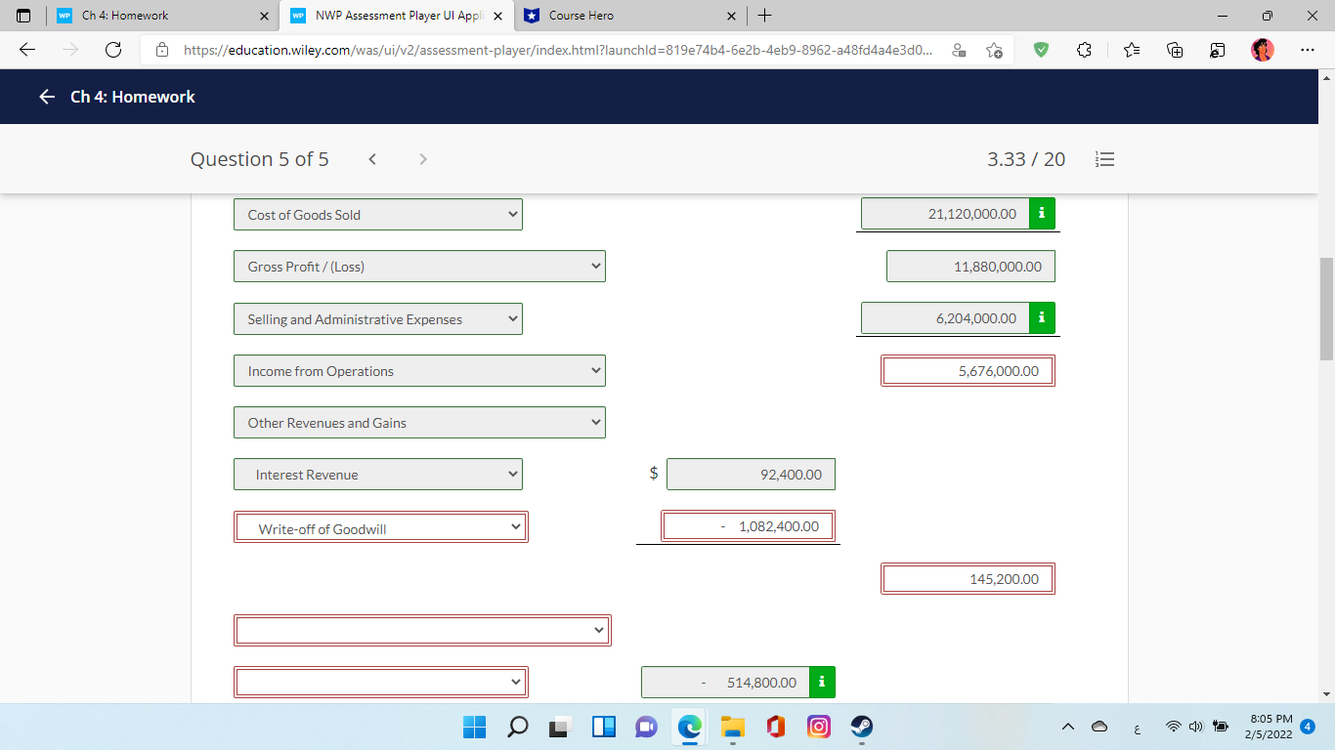Add this page to favorites star
Viewport: 1335px width, 750px height.
(994, 50)
